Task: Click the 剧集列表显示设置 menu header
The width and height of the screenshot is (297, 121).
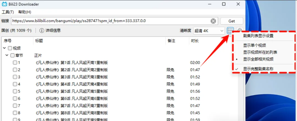Action: tap(258, 36)
